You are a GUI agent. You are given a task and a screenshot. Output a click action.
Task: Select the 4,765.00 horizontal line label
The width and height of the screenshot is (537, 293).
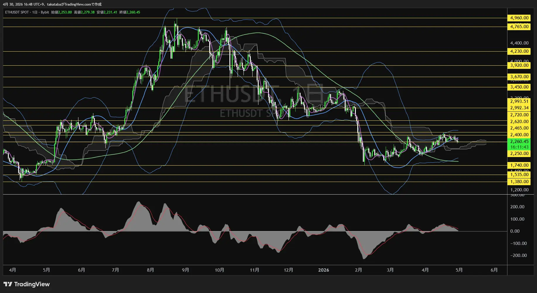coord(519,27)
